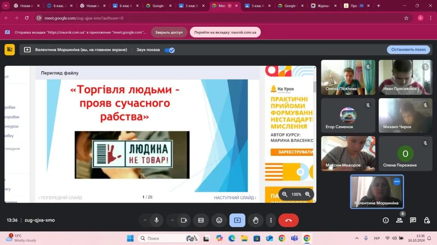Select Максим Мажоров video tile

tap(348, 153)
